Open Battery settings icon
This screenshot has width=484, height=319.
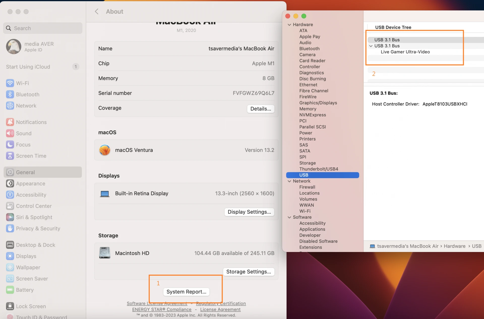pos(10,290)
